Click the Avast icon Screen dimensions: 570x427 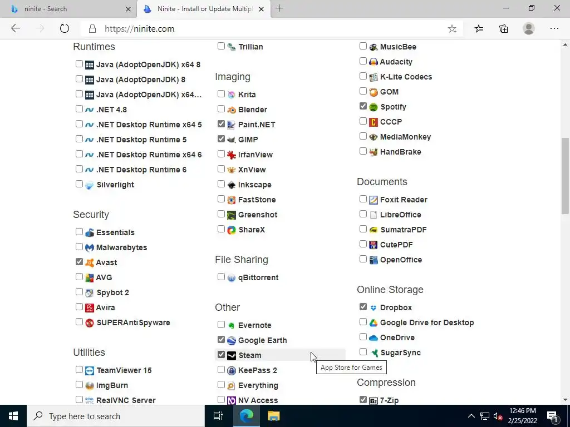click(x=90, y=262)
